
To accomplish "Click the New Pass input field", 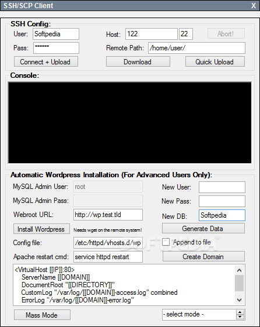I will pyautogui.click(x=222, y=201).
